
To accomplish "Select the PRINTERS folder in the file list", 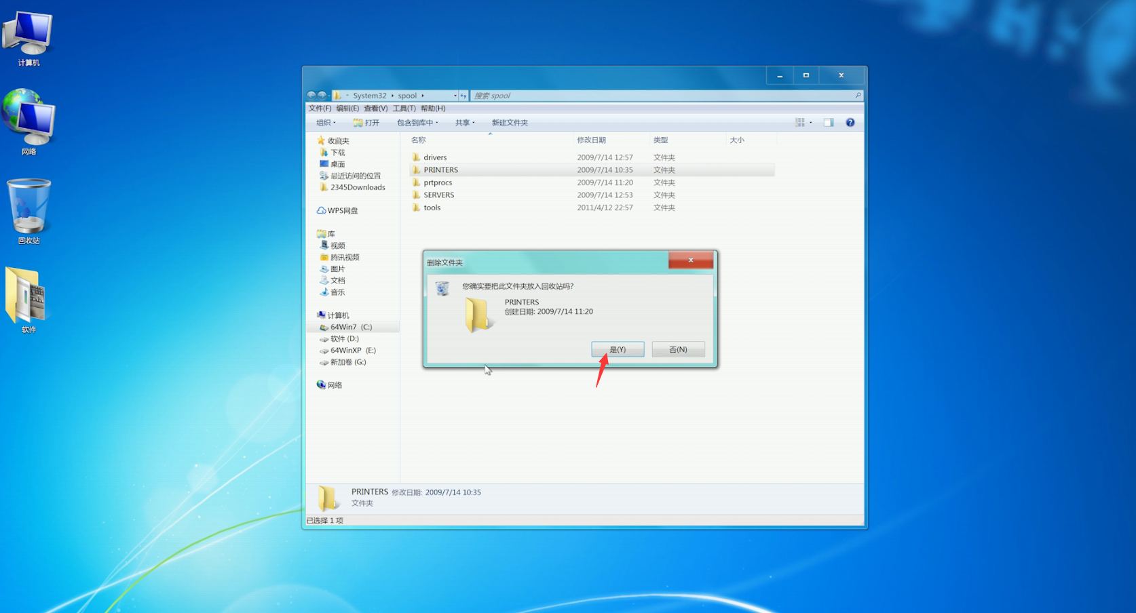I will click(592, 170).
